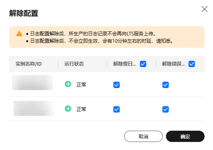This screenshot has height=150, width=213.
Task: Click the truncated 解除慢日... column label
Action: click(125, 64)
